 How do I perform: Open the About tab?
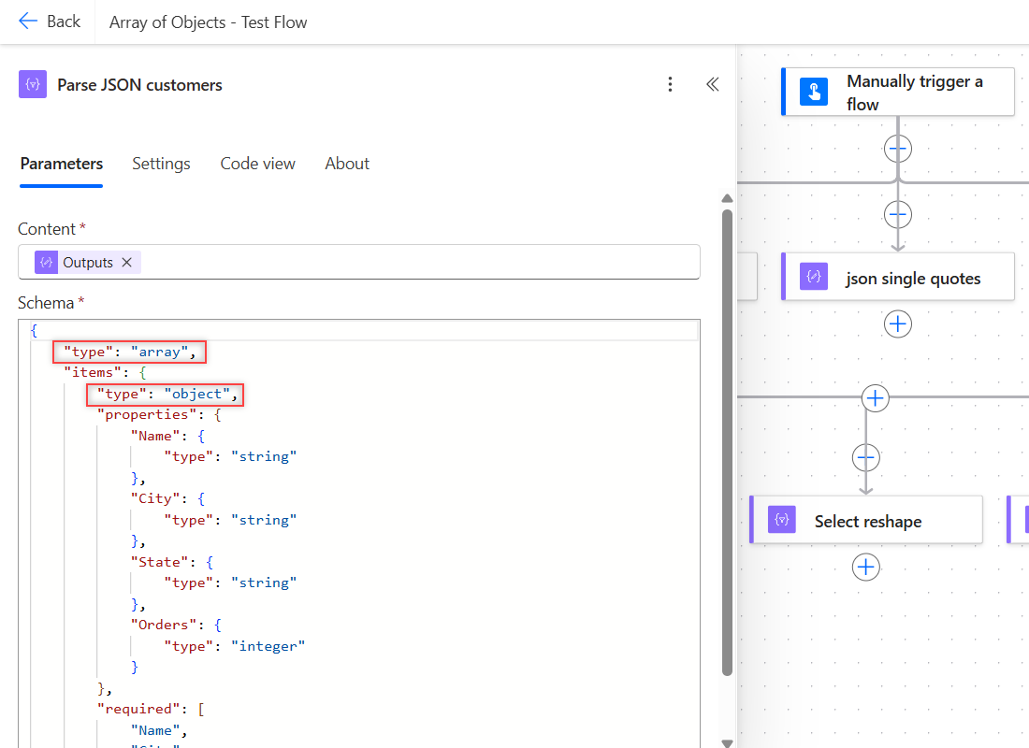pos(347,164)
